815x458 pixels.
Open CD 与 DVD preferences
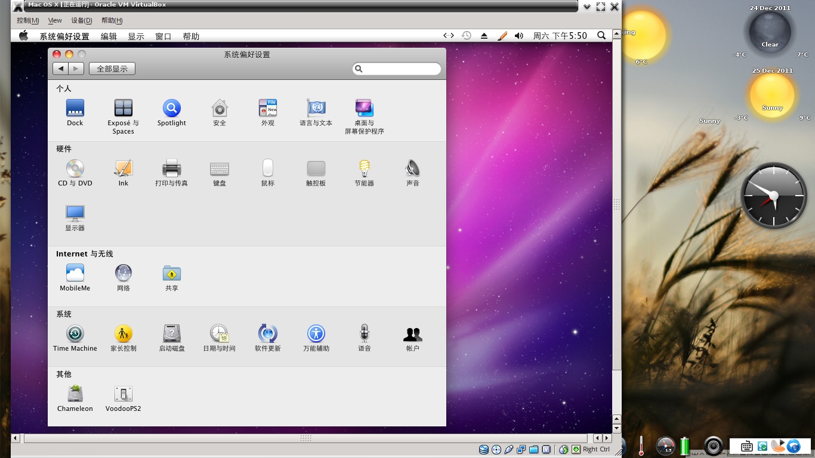click(x=75, y=173)
